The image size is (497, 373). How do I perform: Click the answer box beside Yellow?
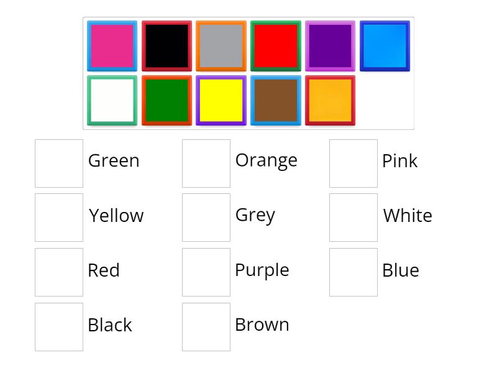[x=59, y=217]
